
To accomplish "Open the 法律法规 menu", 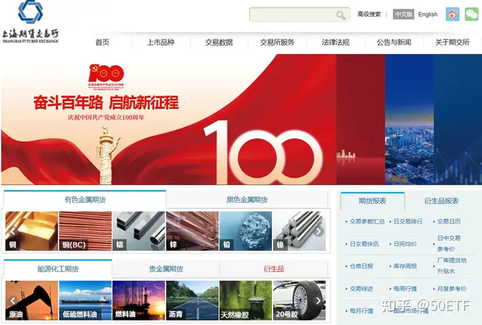I will tap(335, 42).
